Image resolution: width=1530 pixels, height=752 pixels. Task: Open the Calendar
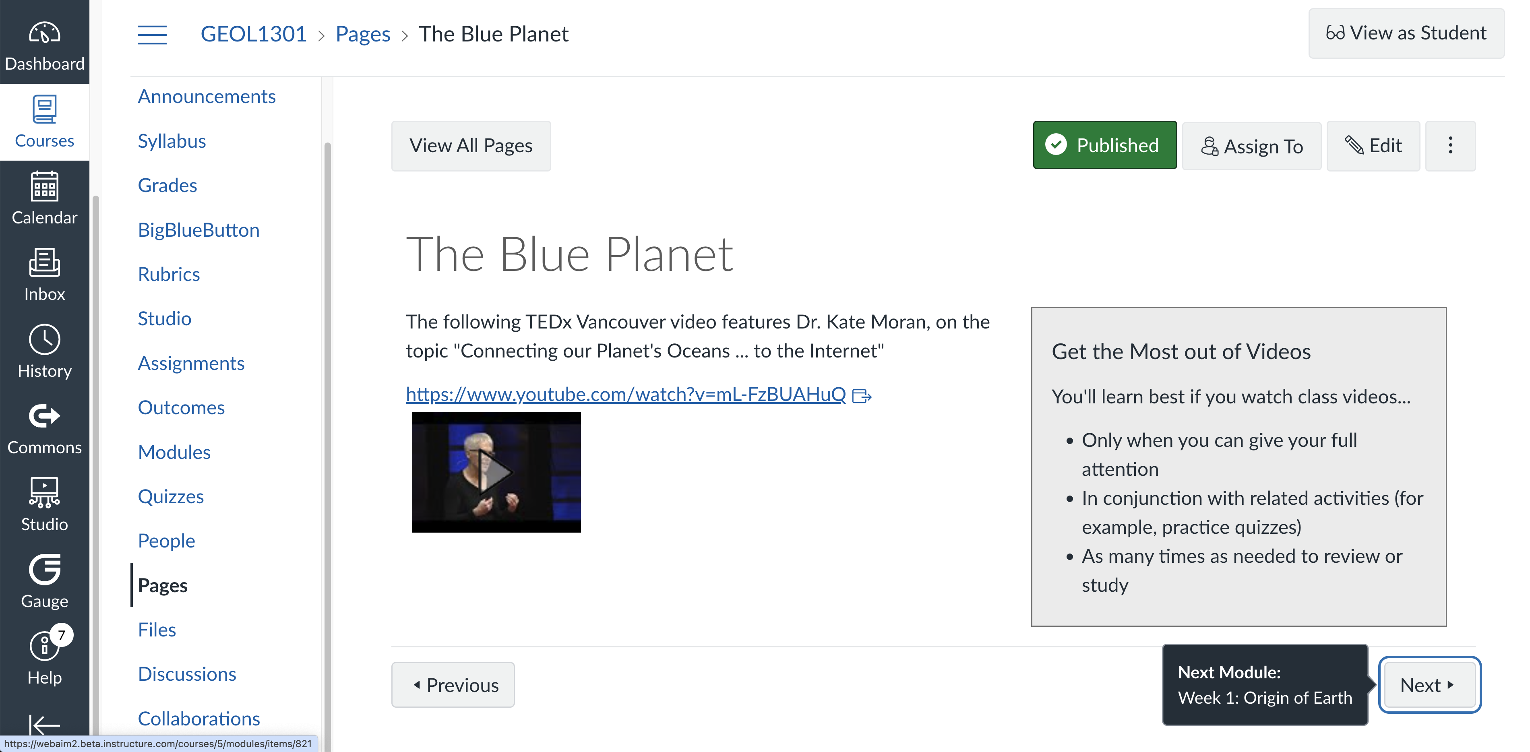coord(45,199)
